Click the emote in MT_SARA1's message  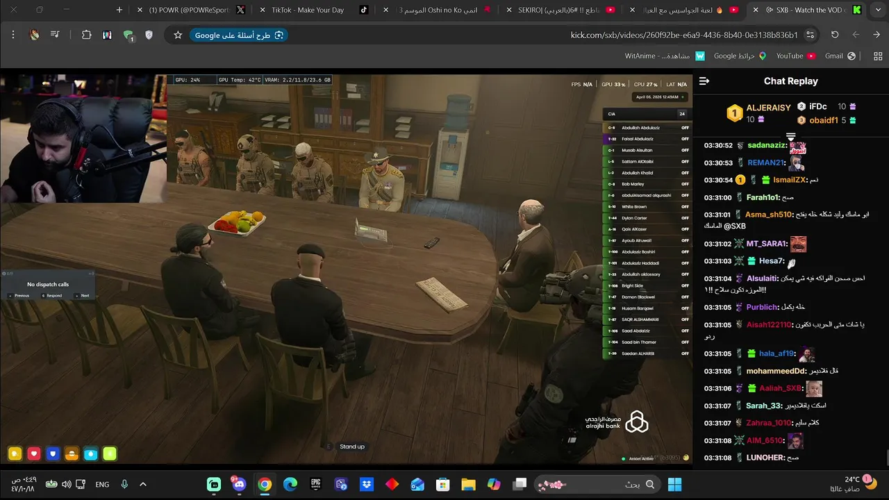click(x=798, y=244)
